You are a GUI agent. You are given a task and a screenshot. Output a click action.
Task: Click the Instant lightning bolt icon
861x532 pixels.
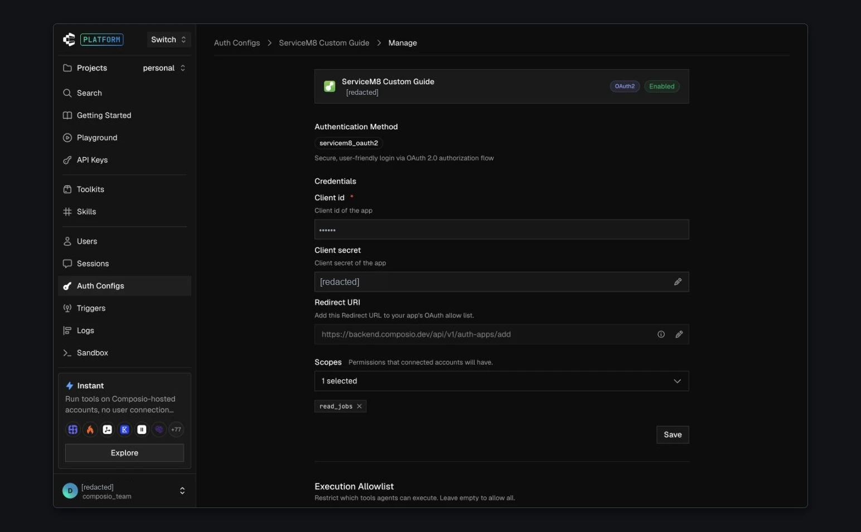[x=70, y=386]
